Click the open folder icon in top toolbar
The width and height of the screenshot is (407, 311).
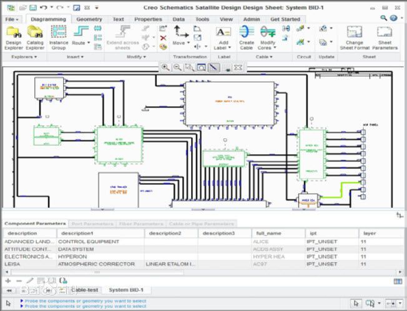23,7
